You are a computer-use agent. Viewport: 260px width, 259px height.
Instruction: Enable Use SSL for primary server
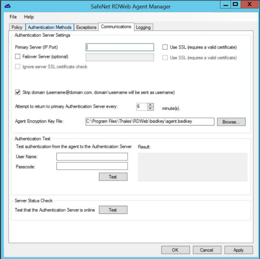(x=165, y=47)
